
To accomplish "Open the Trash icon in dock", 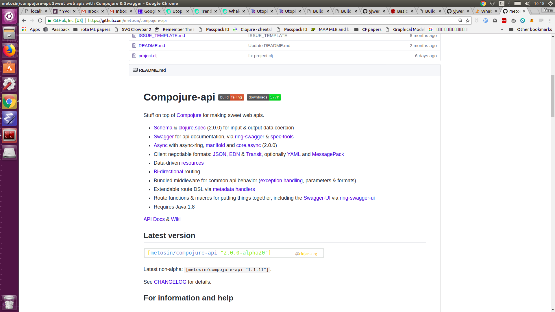I will (9, 302).
